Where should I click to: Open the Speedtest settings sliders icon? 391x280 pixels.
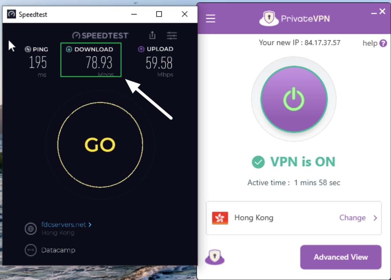click(x=172, y=36)
